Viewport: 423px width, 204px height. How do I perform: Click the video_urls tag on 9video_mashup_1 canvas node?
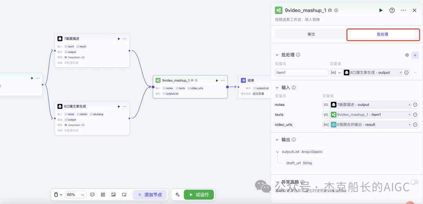[x=195, y=88]
